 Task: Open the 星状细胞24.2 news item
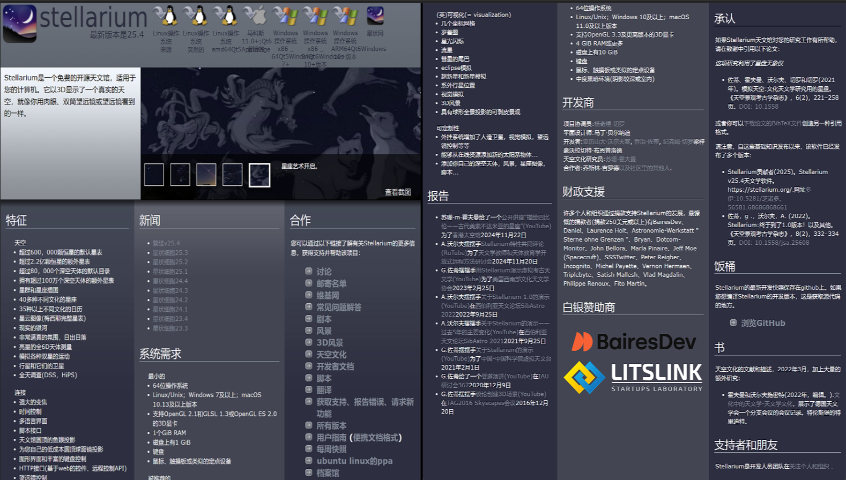(170, 300)
